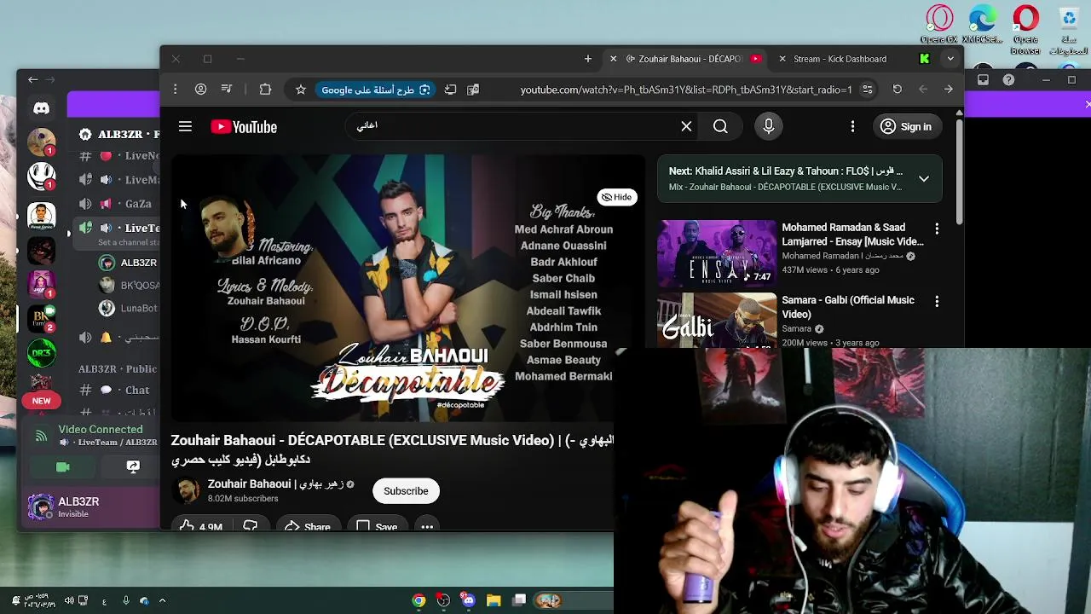Open Opera GX desktop shortcut
The image size is (1091, 614).
(939, 24)
